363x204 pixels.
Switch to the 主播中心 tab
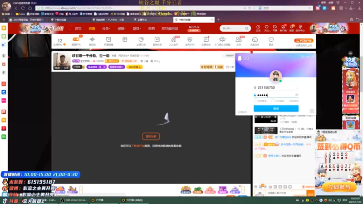point(142,19)
